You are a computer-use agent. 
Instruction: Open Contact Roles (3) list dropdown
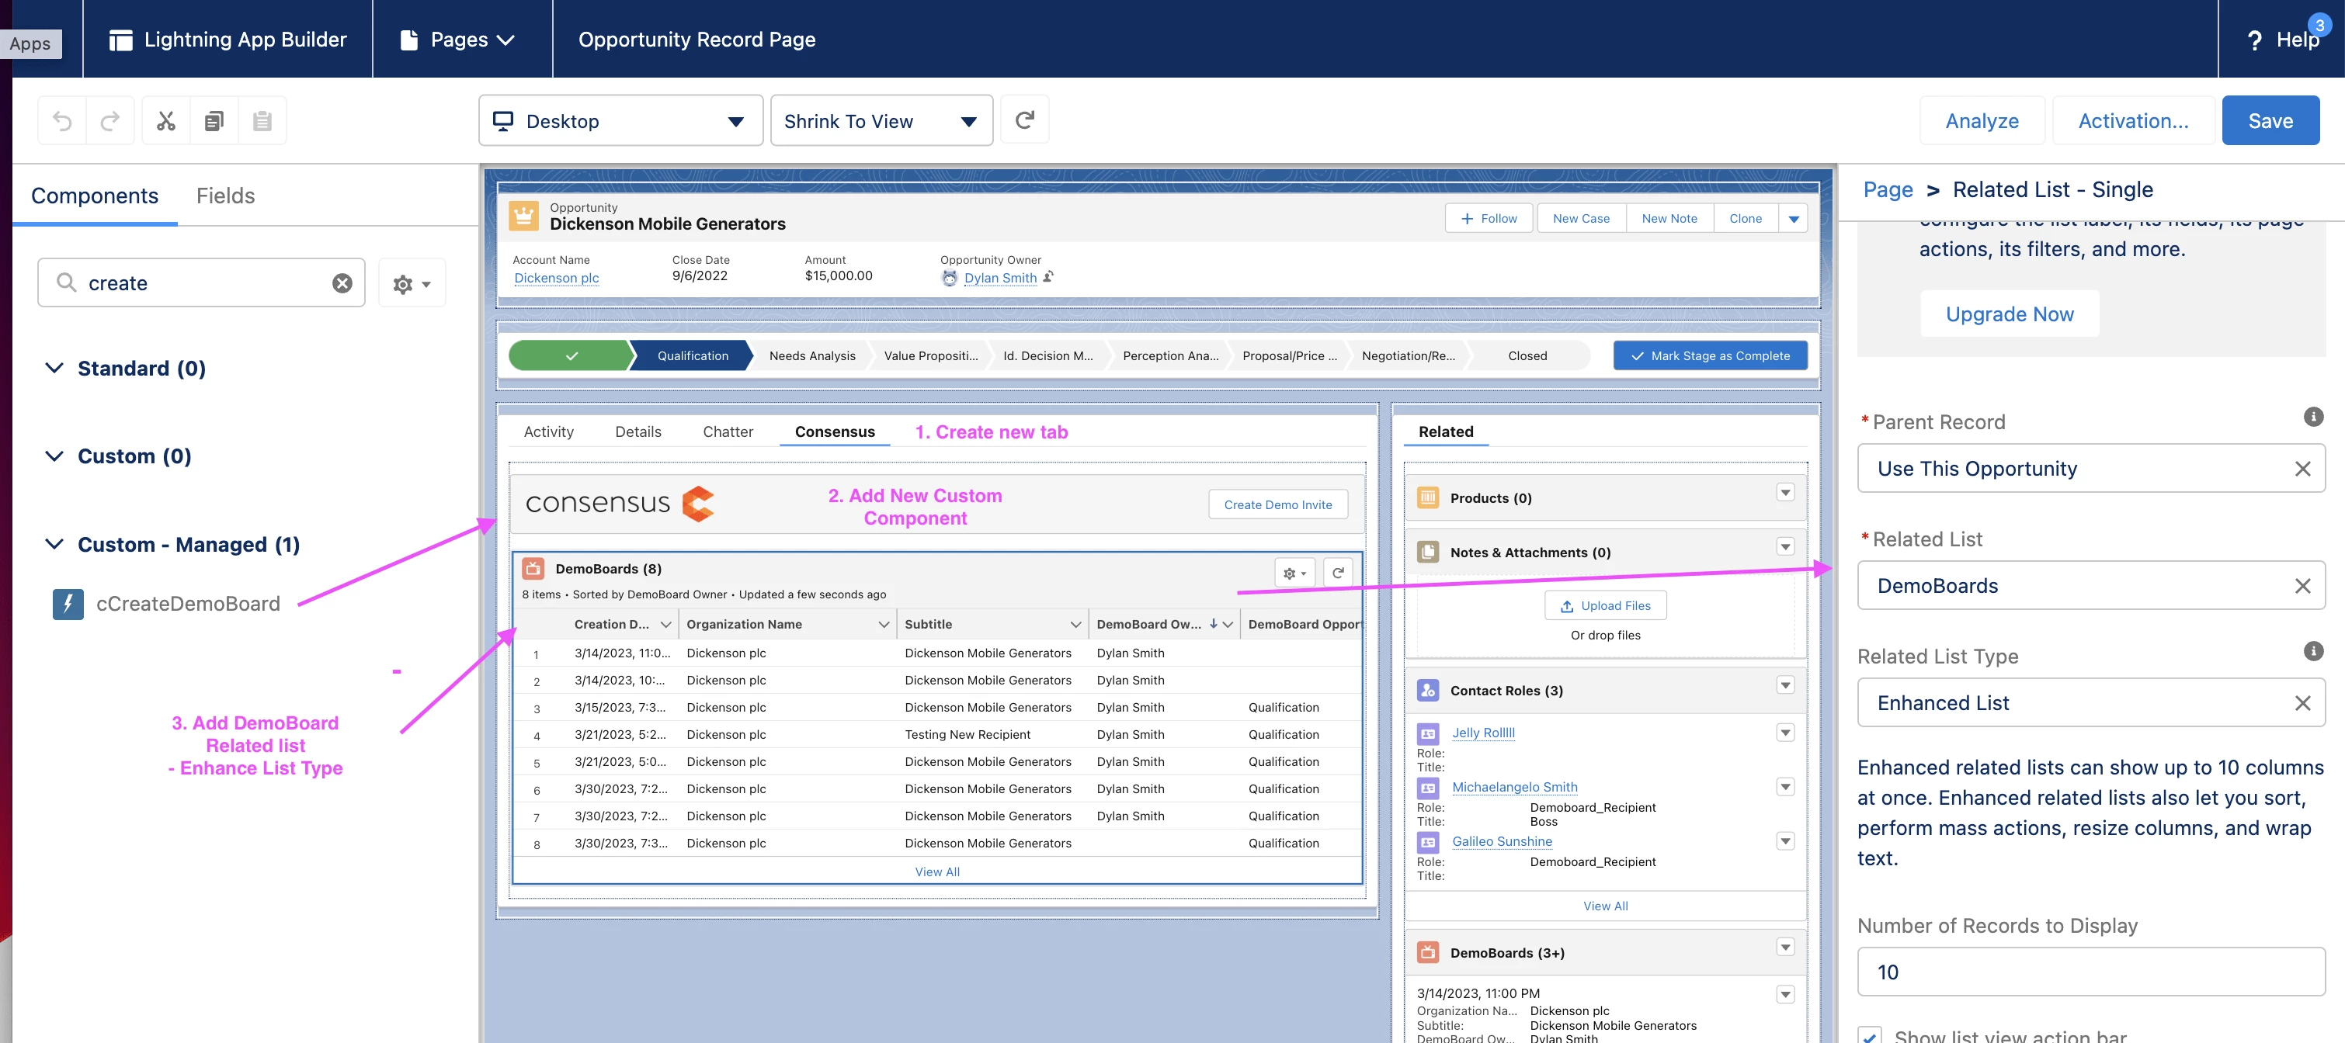tap(1785, 685)
